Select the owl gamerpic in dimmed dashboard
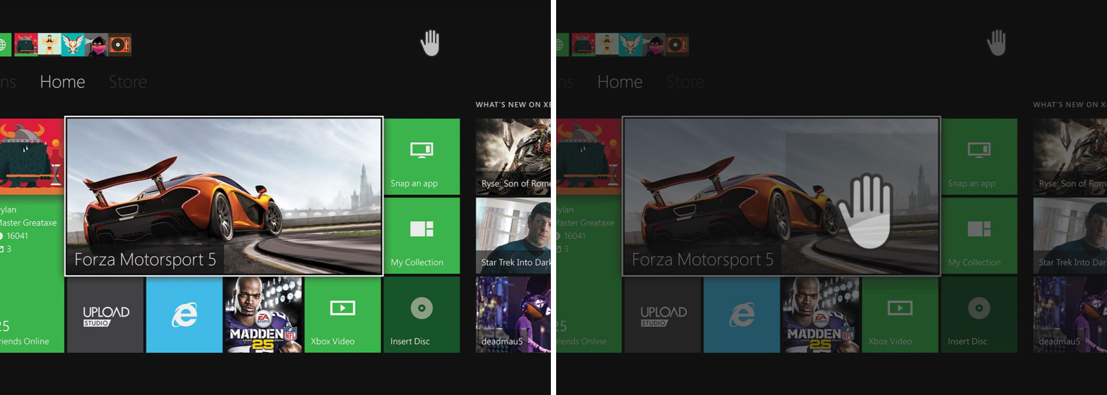Screen dimensions: 1107x395 631,44
